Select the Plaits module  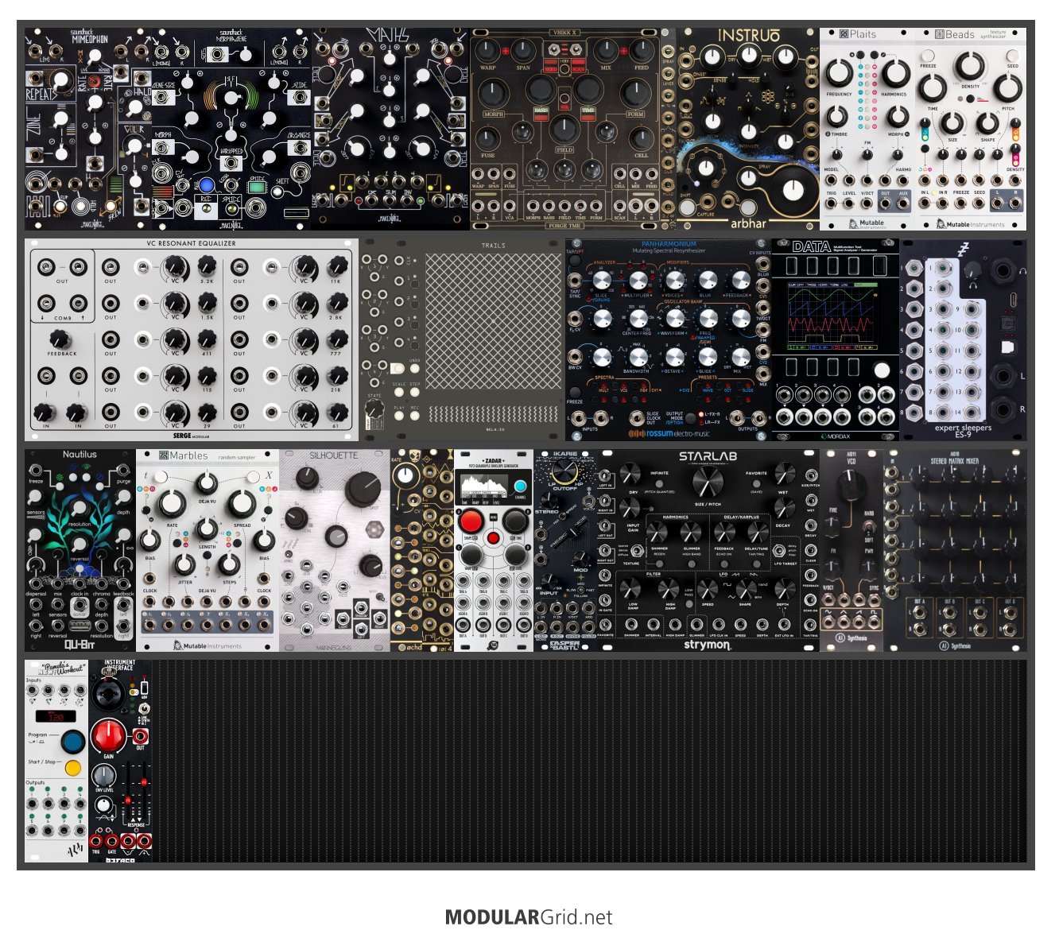pyautogui.click(x=867, y=130)
